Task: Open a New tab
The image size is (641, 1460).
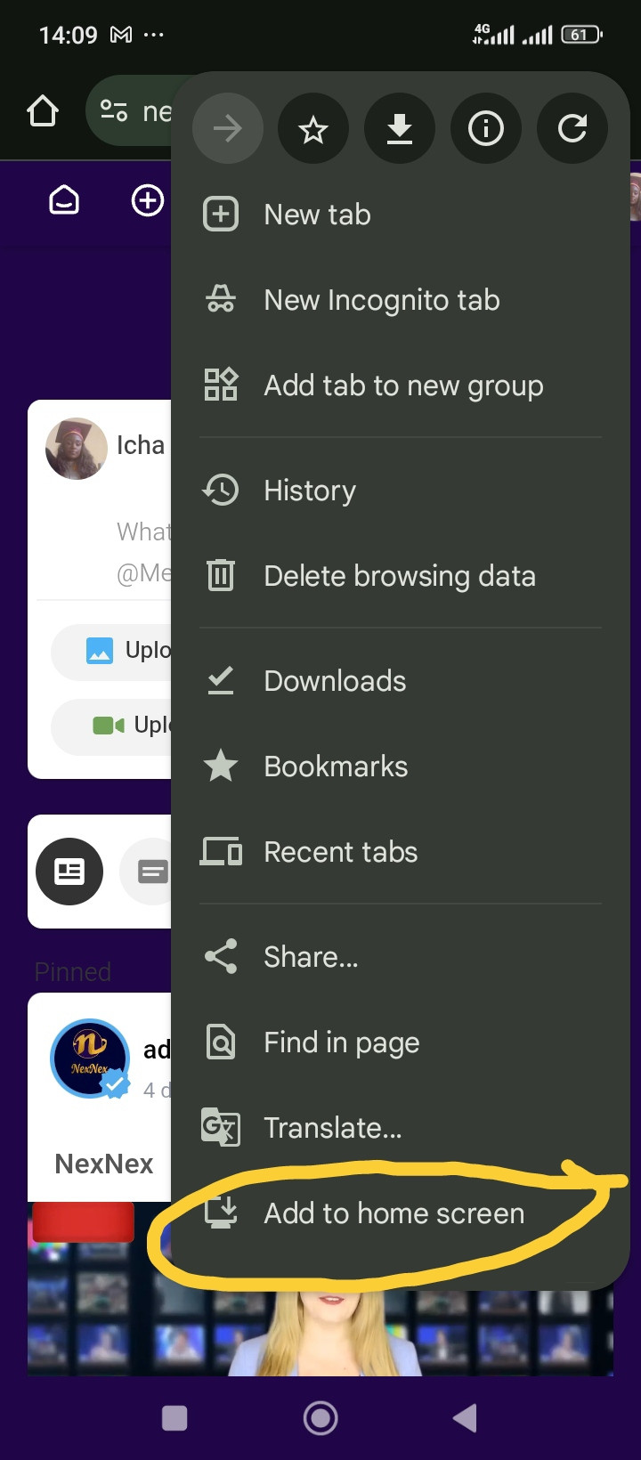Action: (317, 215)
